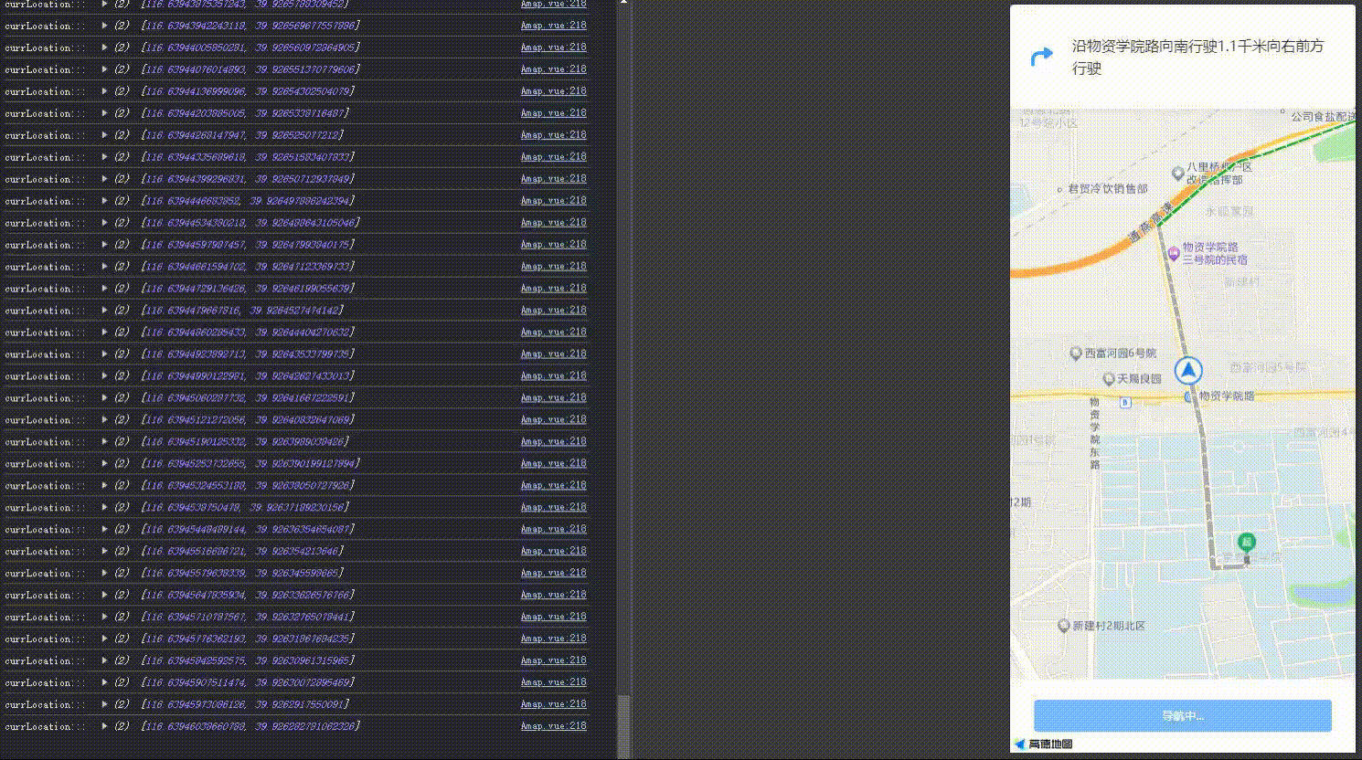Select the 西富河园6号院 POI marker
Viewport: 1362px width, 760px height.
1077,354
